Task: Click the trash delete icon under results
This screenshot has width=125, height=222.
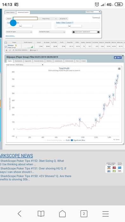Action: [x=6, y=50]
